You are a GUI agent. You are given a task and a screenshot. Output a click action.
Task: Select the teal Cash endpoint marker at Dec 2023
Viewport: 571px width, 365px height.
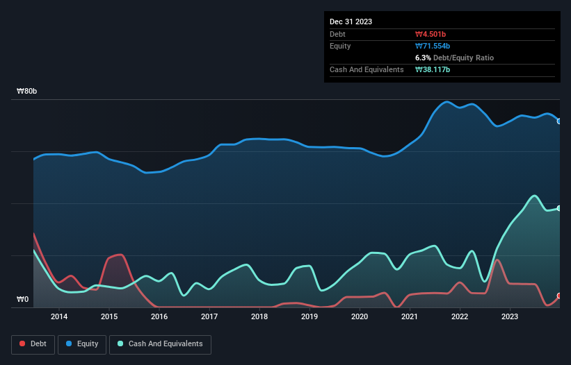click(559, 208)
